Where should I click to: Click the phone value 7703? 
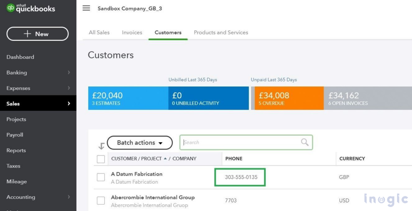point(231,201)
